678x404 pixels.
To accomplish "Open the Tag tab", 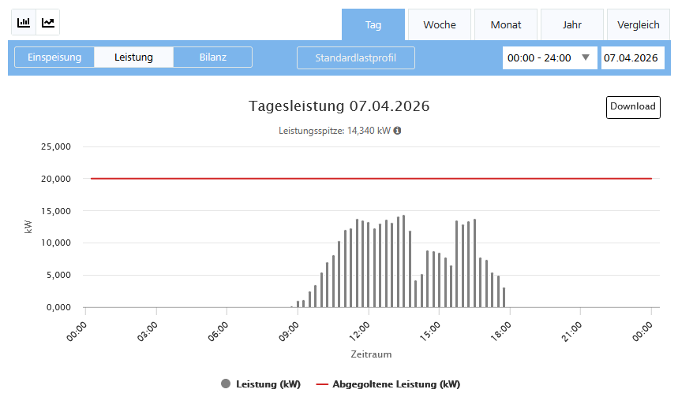I will (x=373, y=24).
